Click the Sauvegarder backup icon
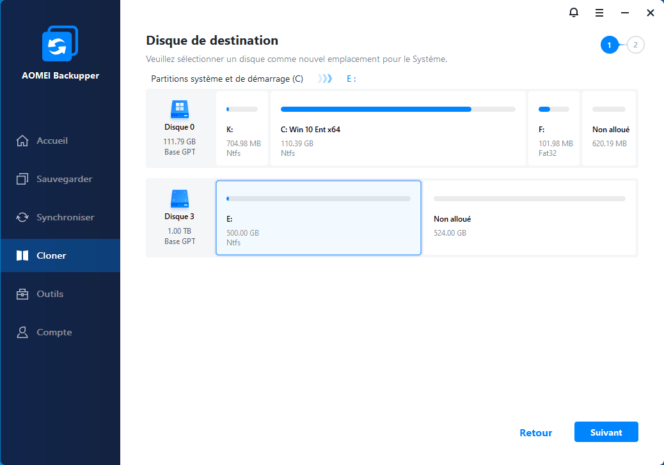The height and width of the screenshot is (465, 664). (22, 179)
